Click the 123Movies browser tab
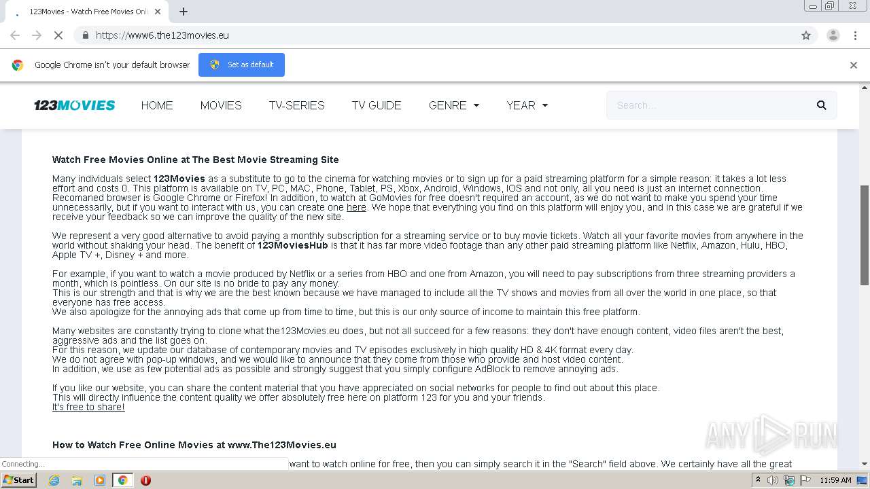Image resolution: width=870 pixels, height=489 pixels. (88, 12)
